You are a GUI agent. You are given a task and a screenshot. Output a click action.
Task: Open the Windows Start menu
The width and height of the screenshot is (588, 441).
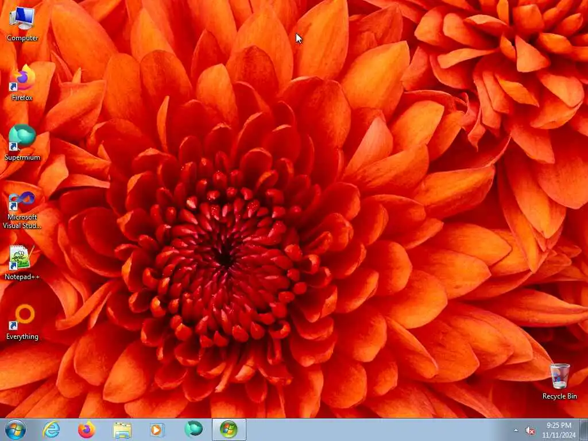click(x=16, y=430)
